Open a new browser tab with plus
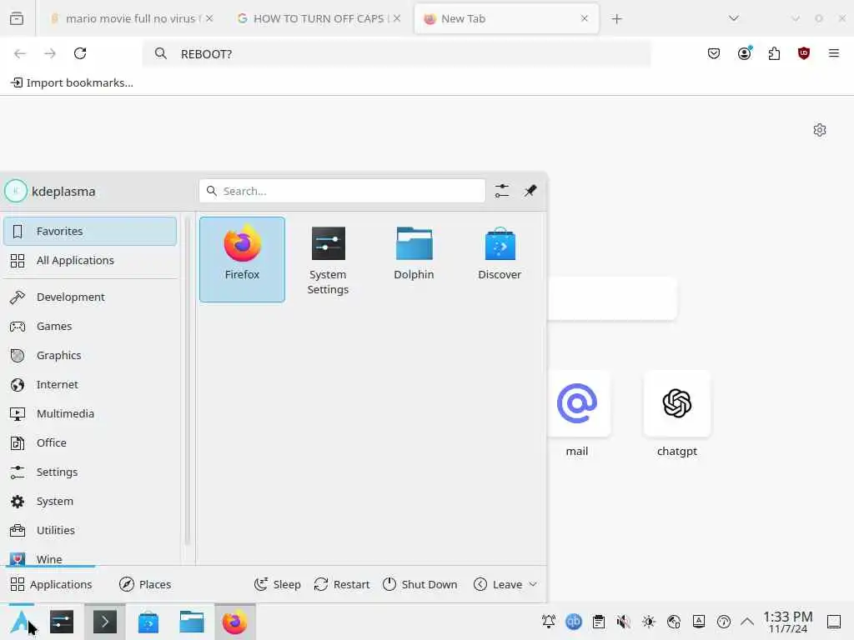 pyautogui.click(x=616, y=18)
